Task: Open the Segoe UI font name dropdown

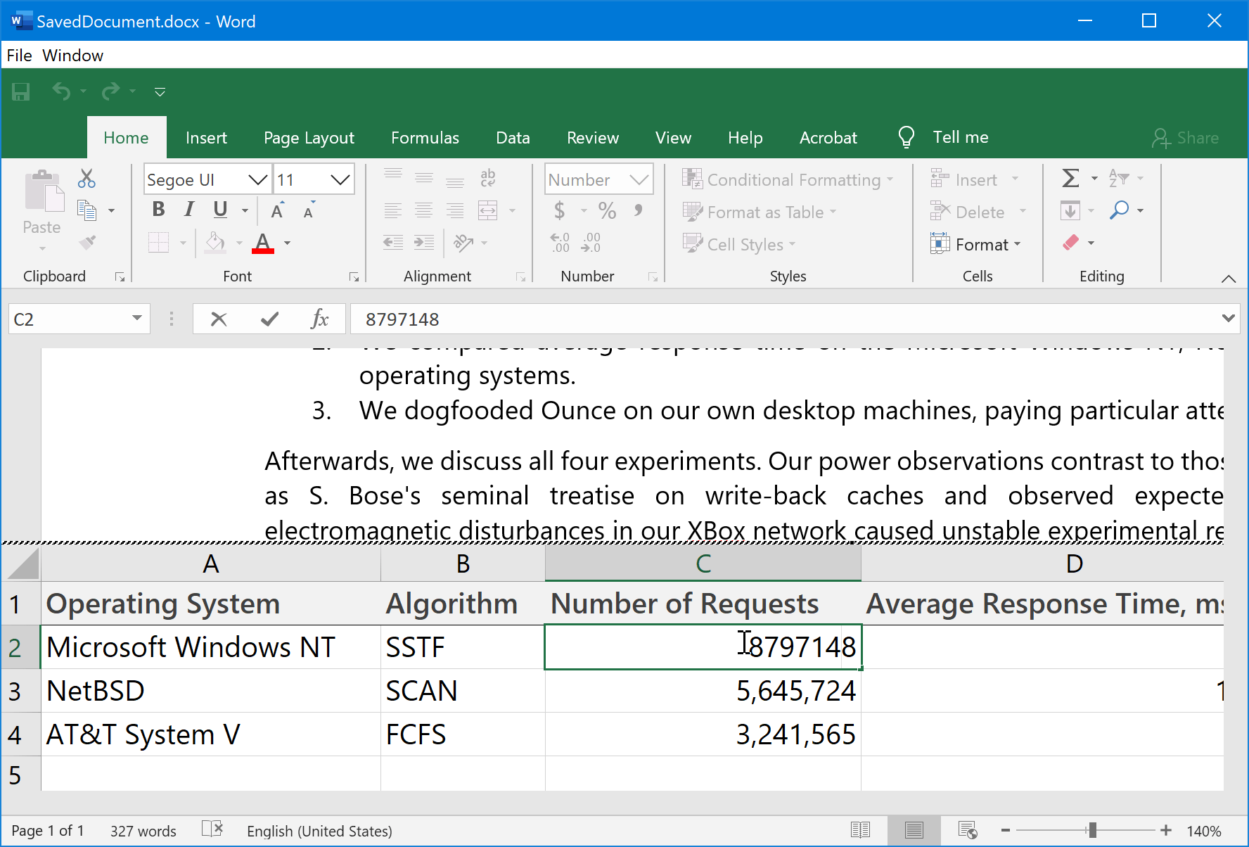Action: pyautogui.click(x=257, y=179)
